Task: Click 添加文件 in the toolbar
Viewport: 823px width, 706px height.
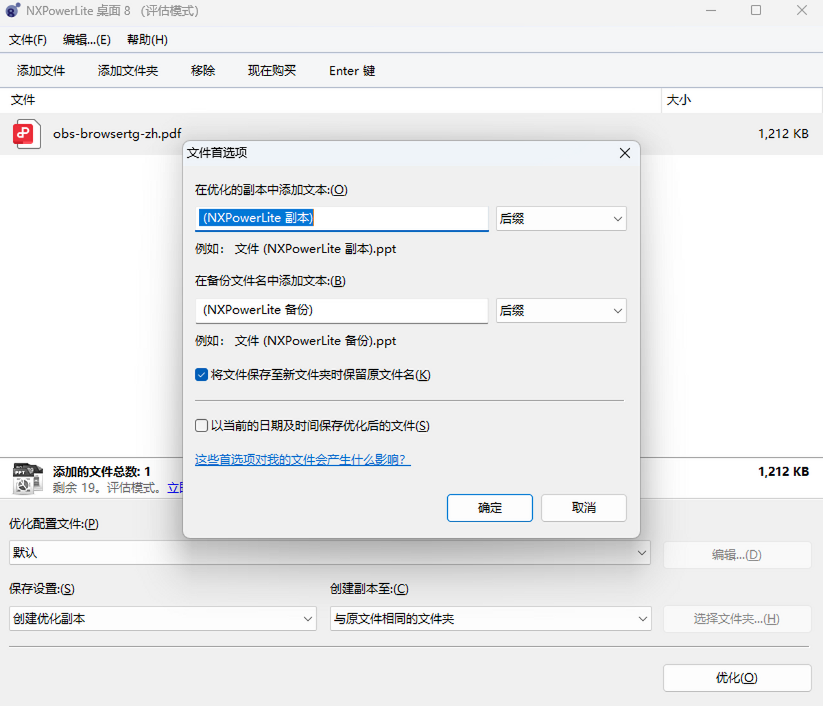Action: click(x=41, y=71)
